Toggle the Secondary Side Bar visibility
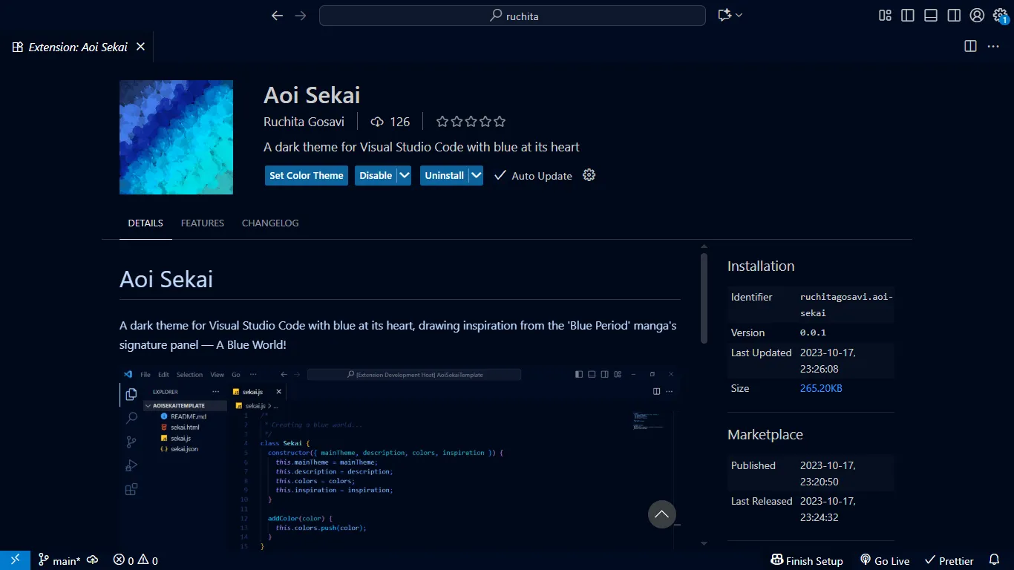 click(x=954, y=15)
